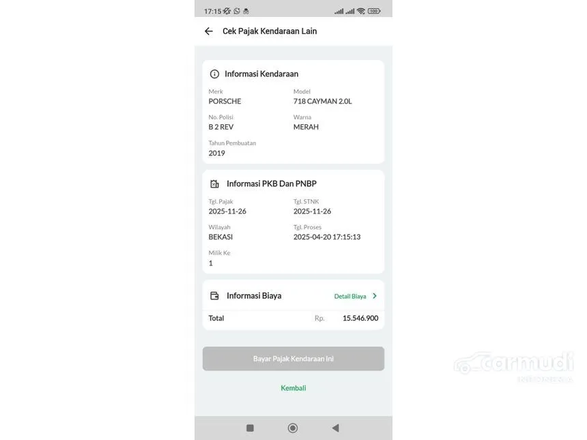Click the PKB Dan PNBP calendar icon

[x=214, y=184]
